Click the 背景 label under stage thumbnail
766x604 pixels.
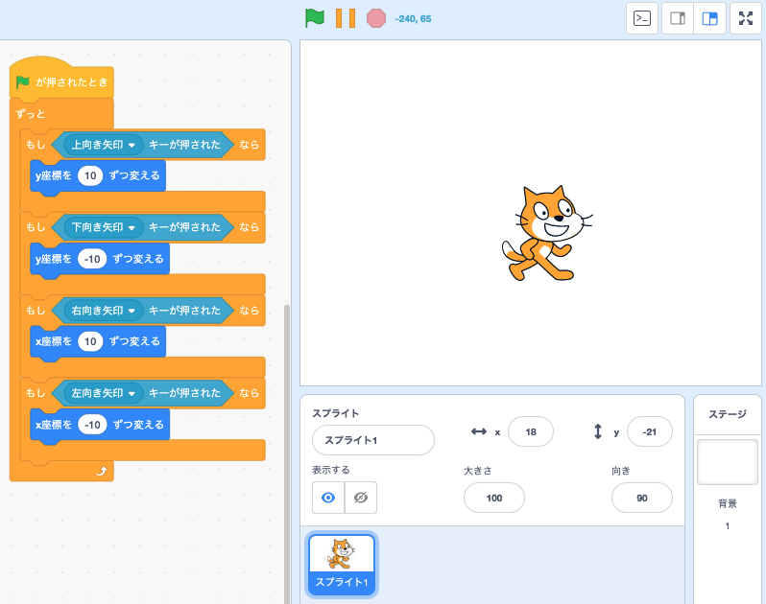(x=727, y=503)
